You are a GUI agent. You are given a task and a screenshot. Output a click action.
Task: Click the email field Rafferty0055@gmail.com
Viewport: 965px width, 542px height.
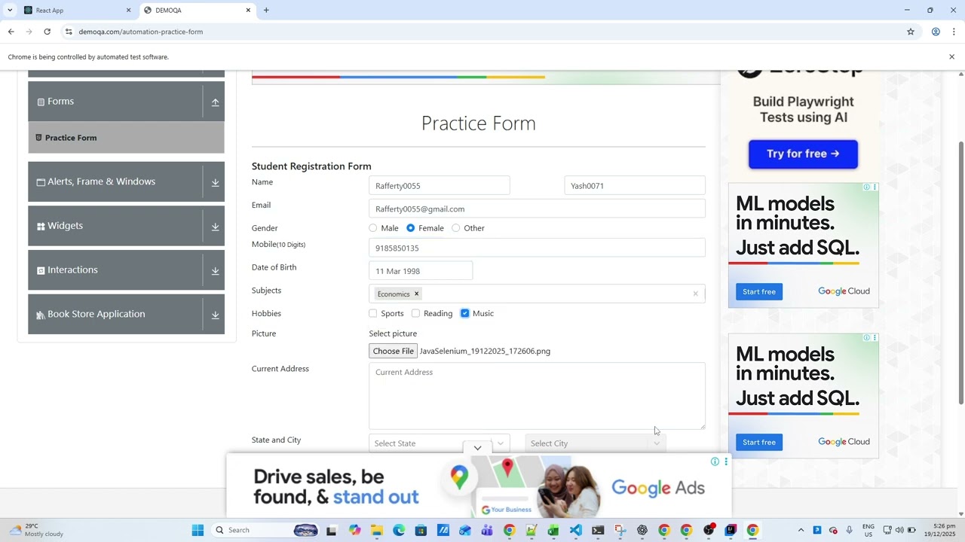(x=537, y=209)
